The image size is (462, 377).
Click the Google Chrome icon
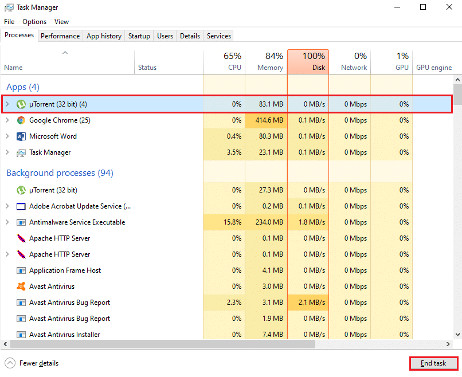(21, 120)
